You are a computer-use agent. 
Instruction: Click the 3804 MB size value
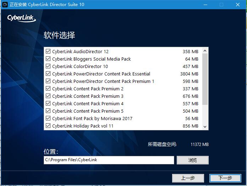coord(189,74)
